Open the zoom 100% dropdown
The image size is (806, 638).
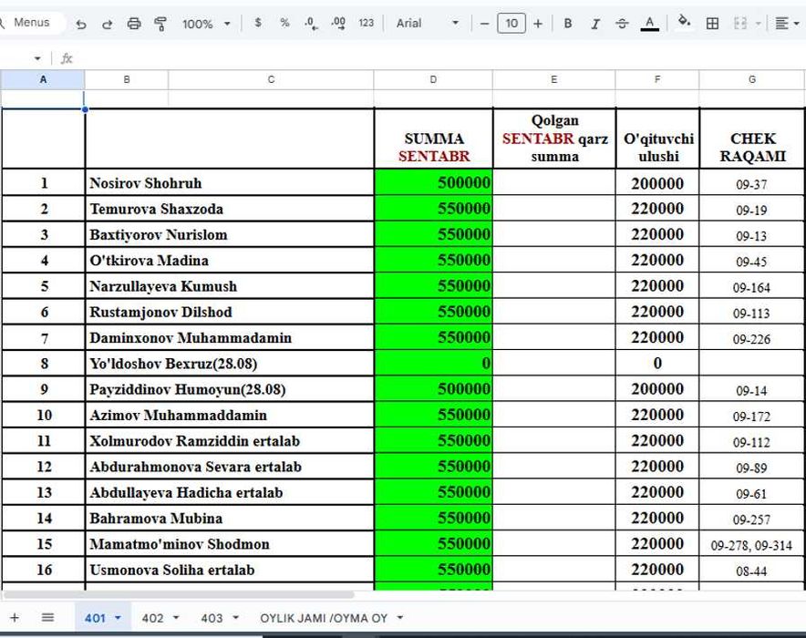(x=206, y=24)
